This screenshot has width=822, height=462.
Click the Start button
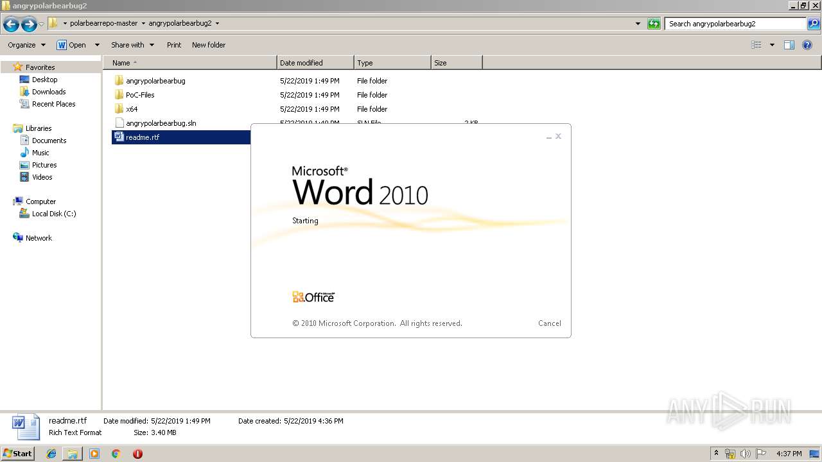(18, 453)
